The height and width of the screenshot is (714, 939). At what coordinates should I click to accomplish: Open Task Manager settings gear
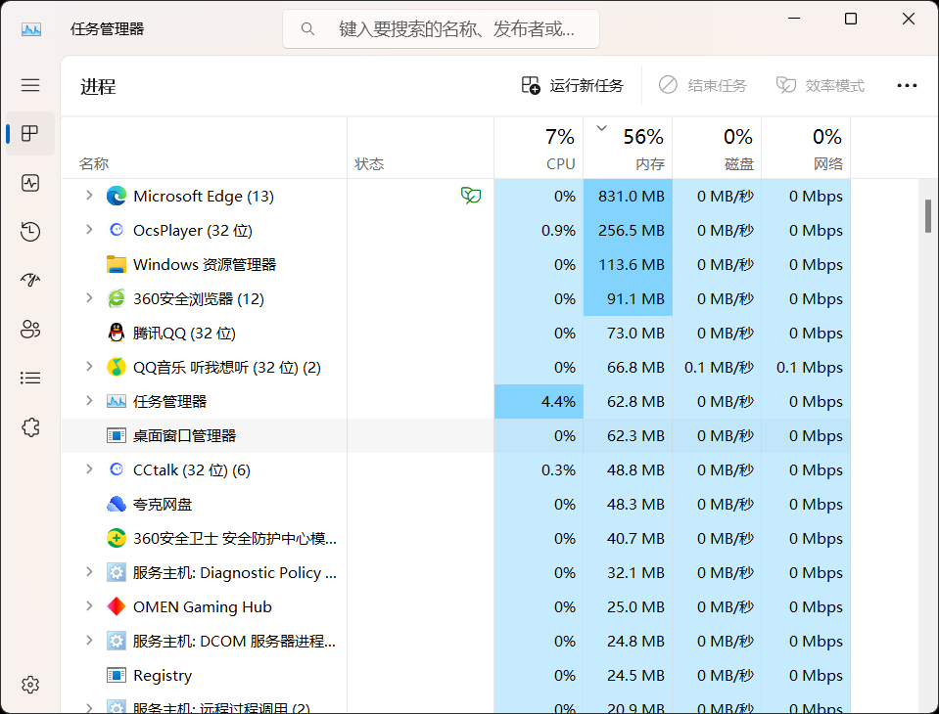[x=30, y=685]
